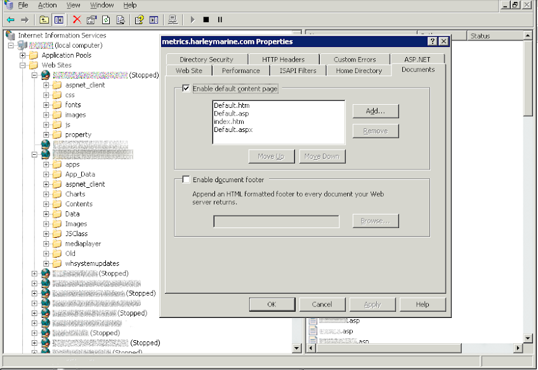Click the Refresh toolbar icon
This screenshot has width=538, height=370.
[106, 20]
